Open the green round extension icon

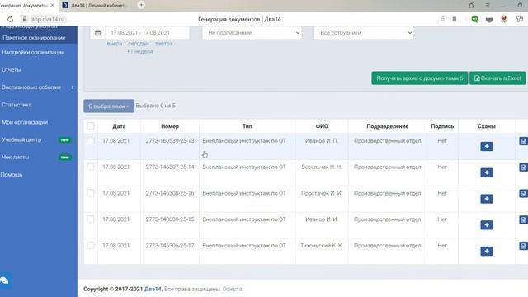474,19
